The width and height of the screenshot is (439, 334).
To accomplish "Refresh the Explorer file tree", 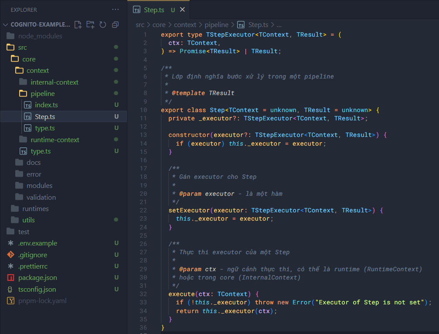I will (103, 24).
